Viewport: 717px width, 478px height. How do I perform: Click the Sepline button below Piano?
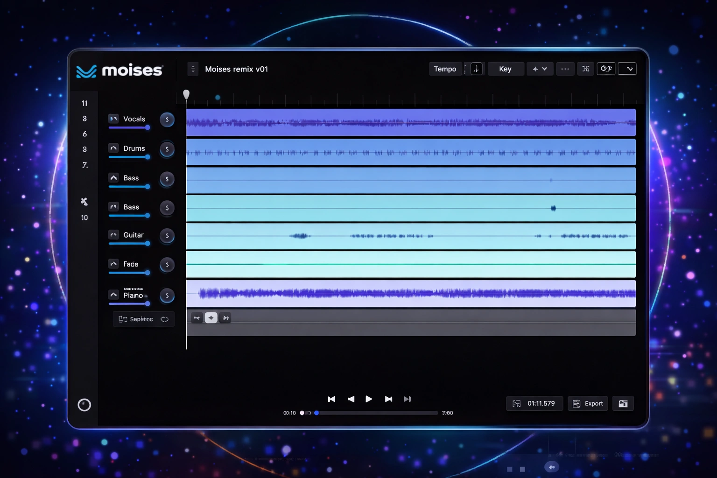[x=143, y=319]
